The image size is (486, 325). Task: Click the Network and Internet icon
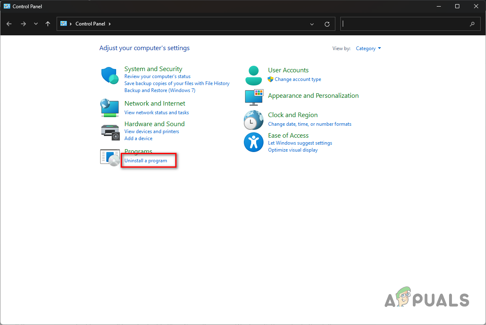pos(110,108)
